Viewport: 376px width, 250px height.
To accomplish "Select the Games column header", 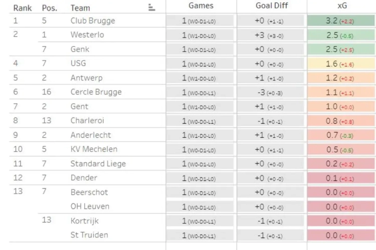I will (201, 5).
